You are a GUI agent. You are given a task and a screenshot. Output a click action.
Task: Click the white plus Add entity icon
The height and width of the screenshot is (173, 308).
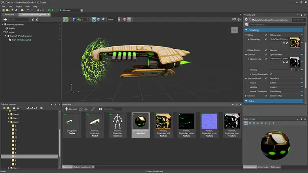[x=5, y=19]
